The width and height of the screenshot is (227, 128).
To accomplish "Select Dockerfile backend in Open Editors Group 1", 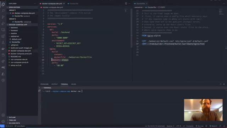I will (x=22, y=16).
